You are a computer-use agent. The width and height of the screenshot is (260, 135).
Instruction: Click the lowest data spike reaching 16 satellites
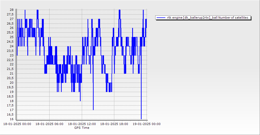coord(141,118)
